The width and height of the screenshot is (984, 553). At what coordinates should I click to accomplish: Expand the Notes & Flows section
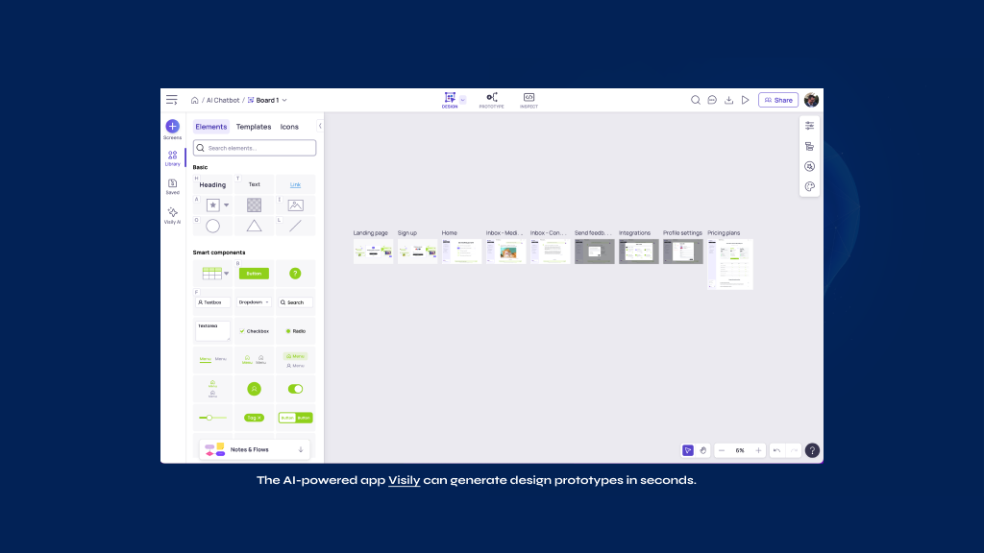[301, 449]
